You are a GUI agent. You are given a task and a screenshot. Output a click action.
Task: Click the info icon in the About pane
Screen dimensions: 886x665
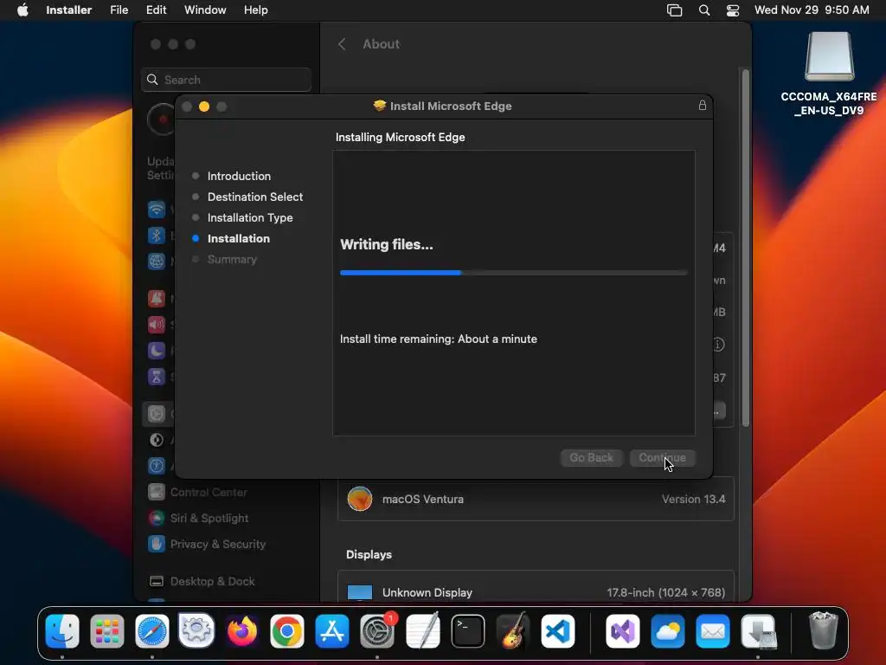click(x=717, y=345)
